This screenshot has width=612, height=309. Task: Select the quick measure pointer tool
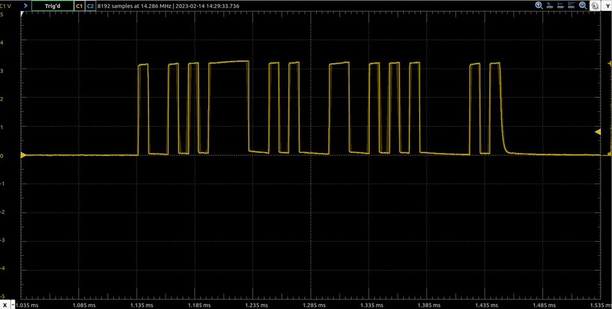coord(550,6)
